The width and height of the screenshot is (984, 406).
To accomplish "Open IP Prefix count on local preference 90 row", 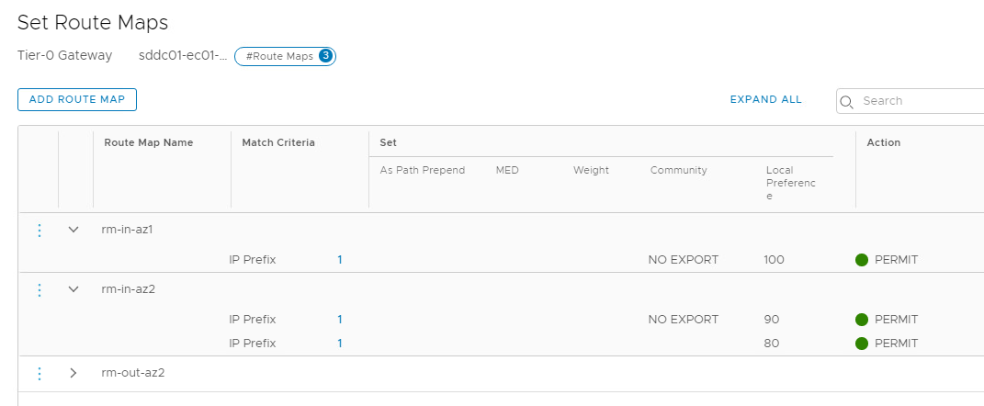I will click(x=340, y=320).
